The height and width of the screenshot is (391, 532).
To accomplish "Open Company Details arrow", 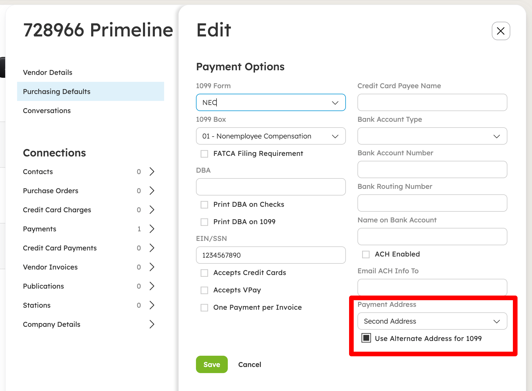I will [152, 324].
